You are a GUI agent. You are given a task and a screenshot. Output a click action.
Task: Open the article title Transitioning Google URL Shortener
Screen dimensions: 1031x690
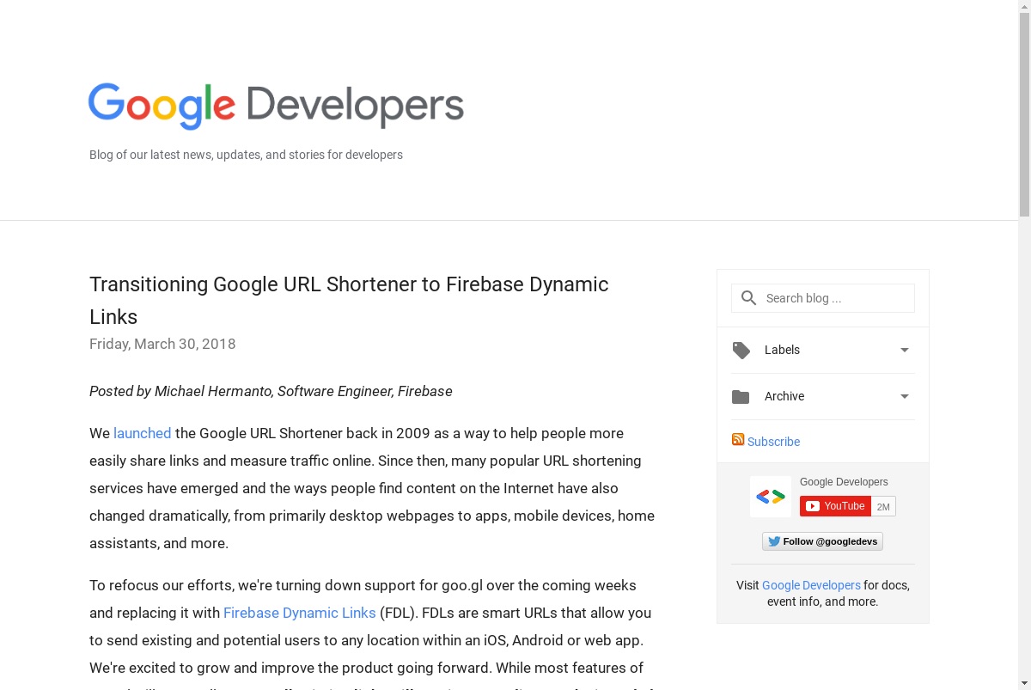point(349,300)
